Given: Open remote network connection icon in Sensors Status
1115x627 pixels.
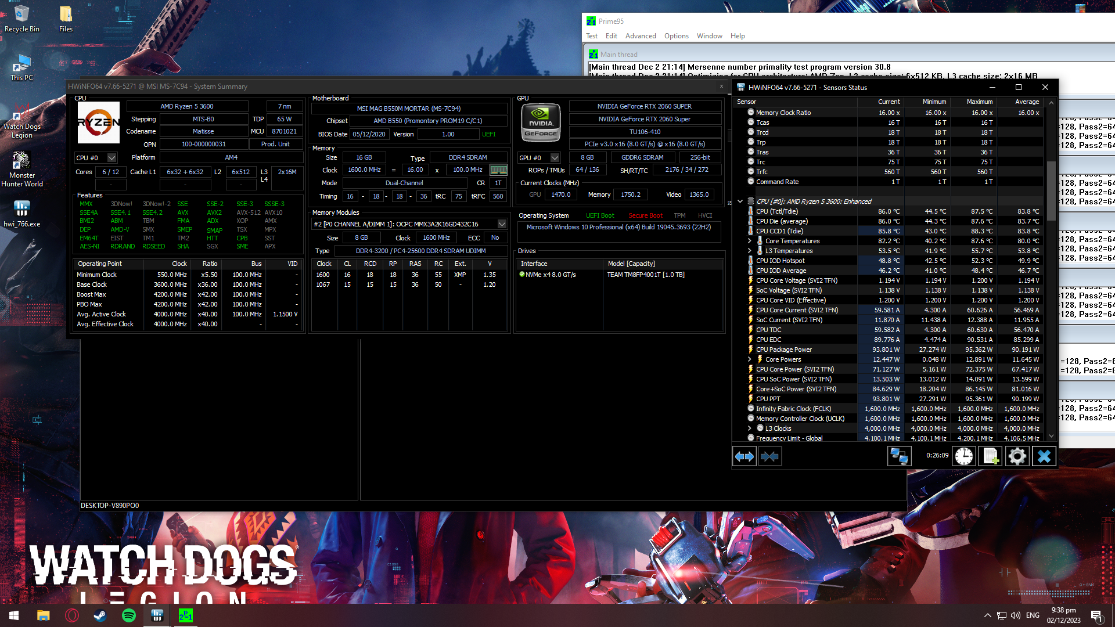Looking at the screenshot, I should tap(898, 457).
